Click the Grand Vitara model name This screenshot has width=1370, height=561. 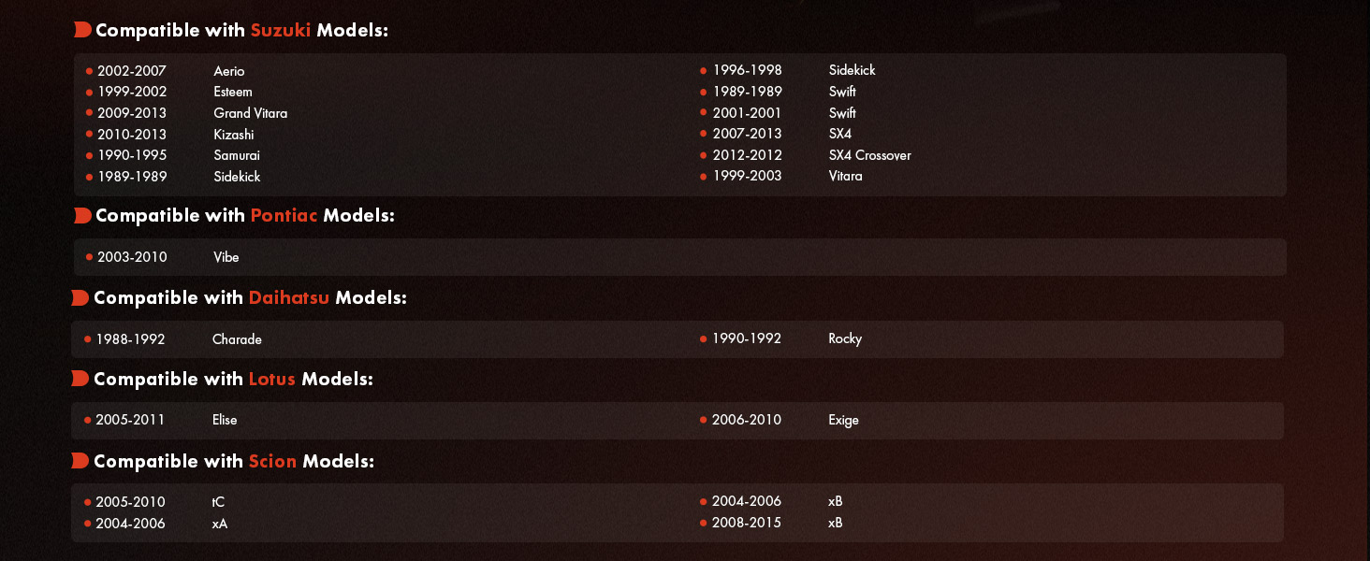[250, 113]
